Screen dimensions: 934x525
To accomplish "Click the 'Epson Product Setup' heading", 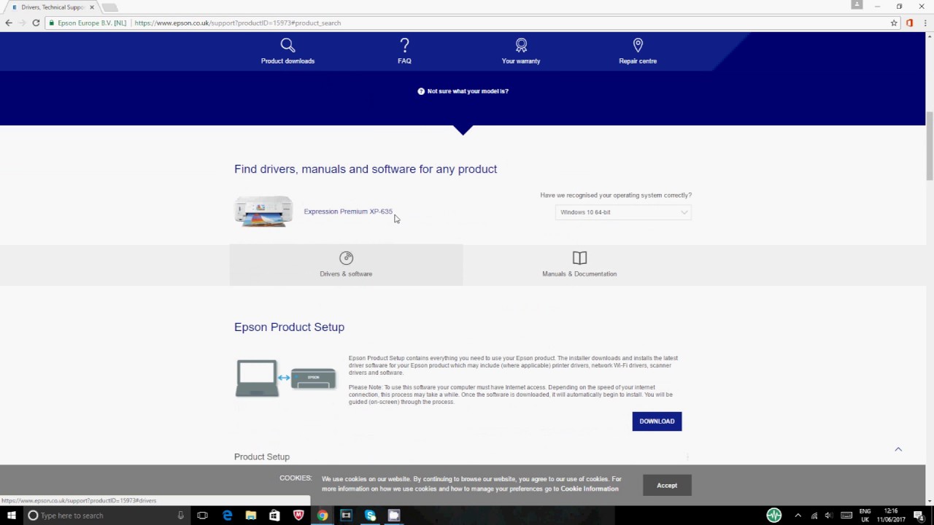I will [289, 327].
